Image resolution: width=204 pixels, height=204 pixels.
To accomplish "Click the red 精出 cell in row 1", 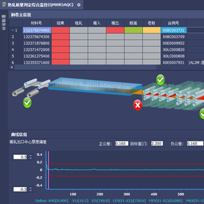I will (115, 30).
